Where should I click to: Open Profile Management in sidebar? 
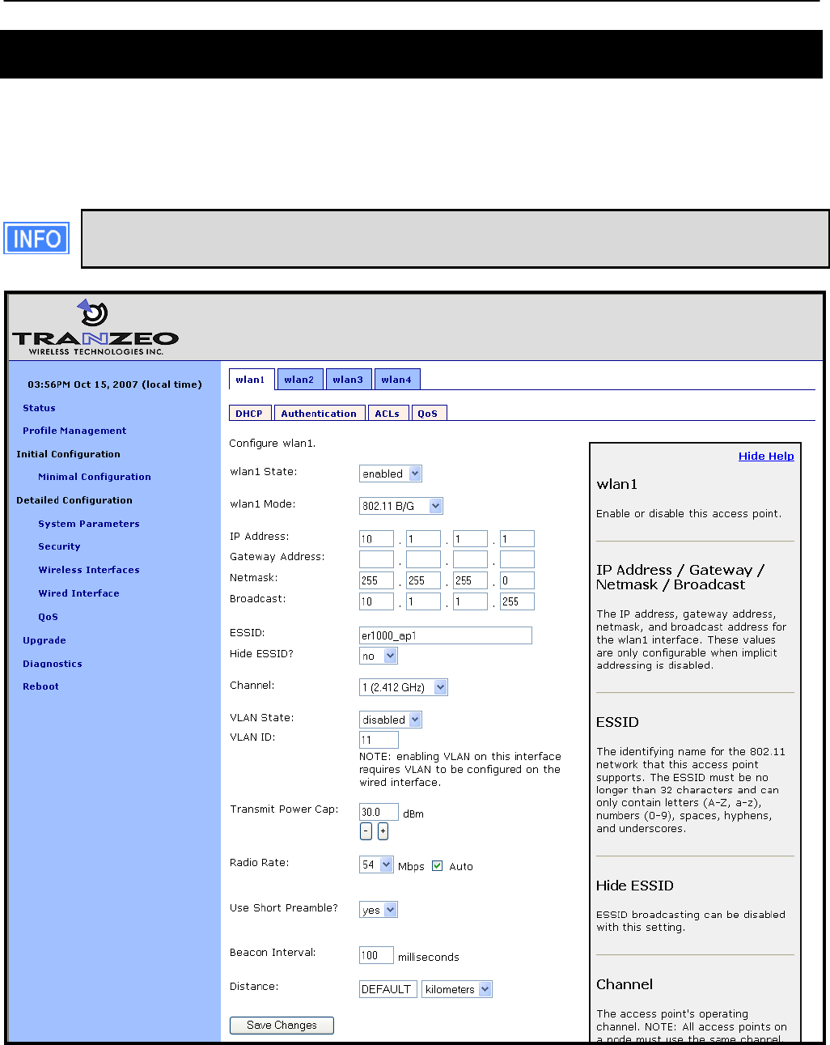(74, 431)
